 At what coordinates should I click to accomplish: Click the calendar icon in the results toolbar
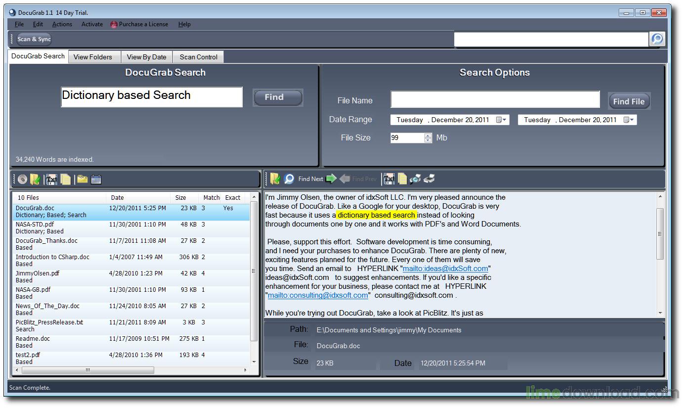point(96,180)
